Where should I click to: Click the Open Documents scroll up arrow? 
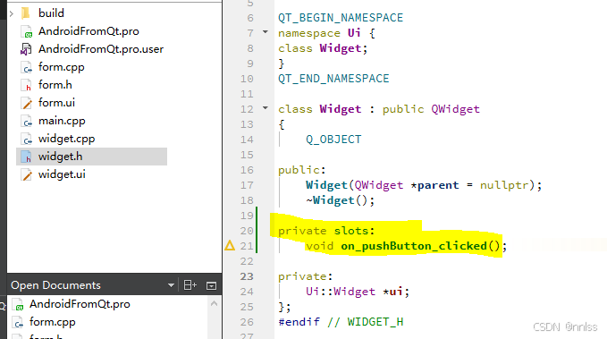(x=214, y=304)
